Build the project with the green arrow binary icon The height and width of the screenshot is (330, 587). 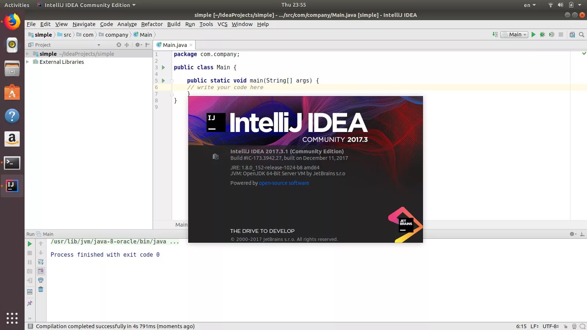(495, 34)
